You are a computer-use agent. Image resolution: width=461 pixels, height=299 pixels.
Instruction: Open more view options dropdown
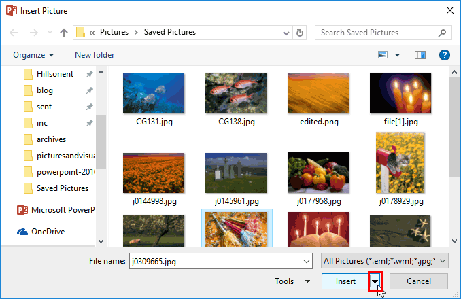397,55
